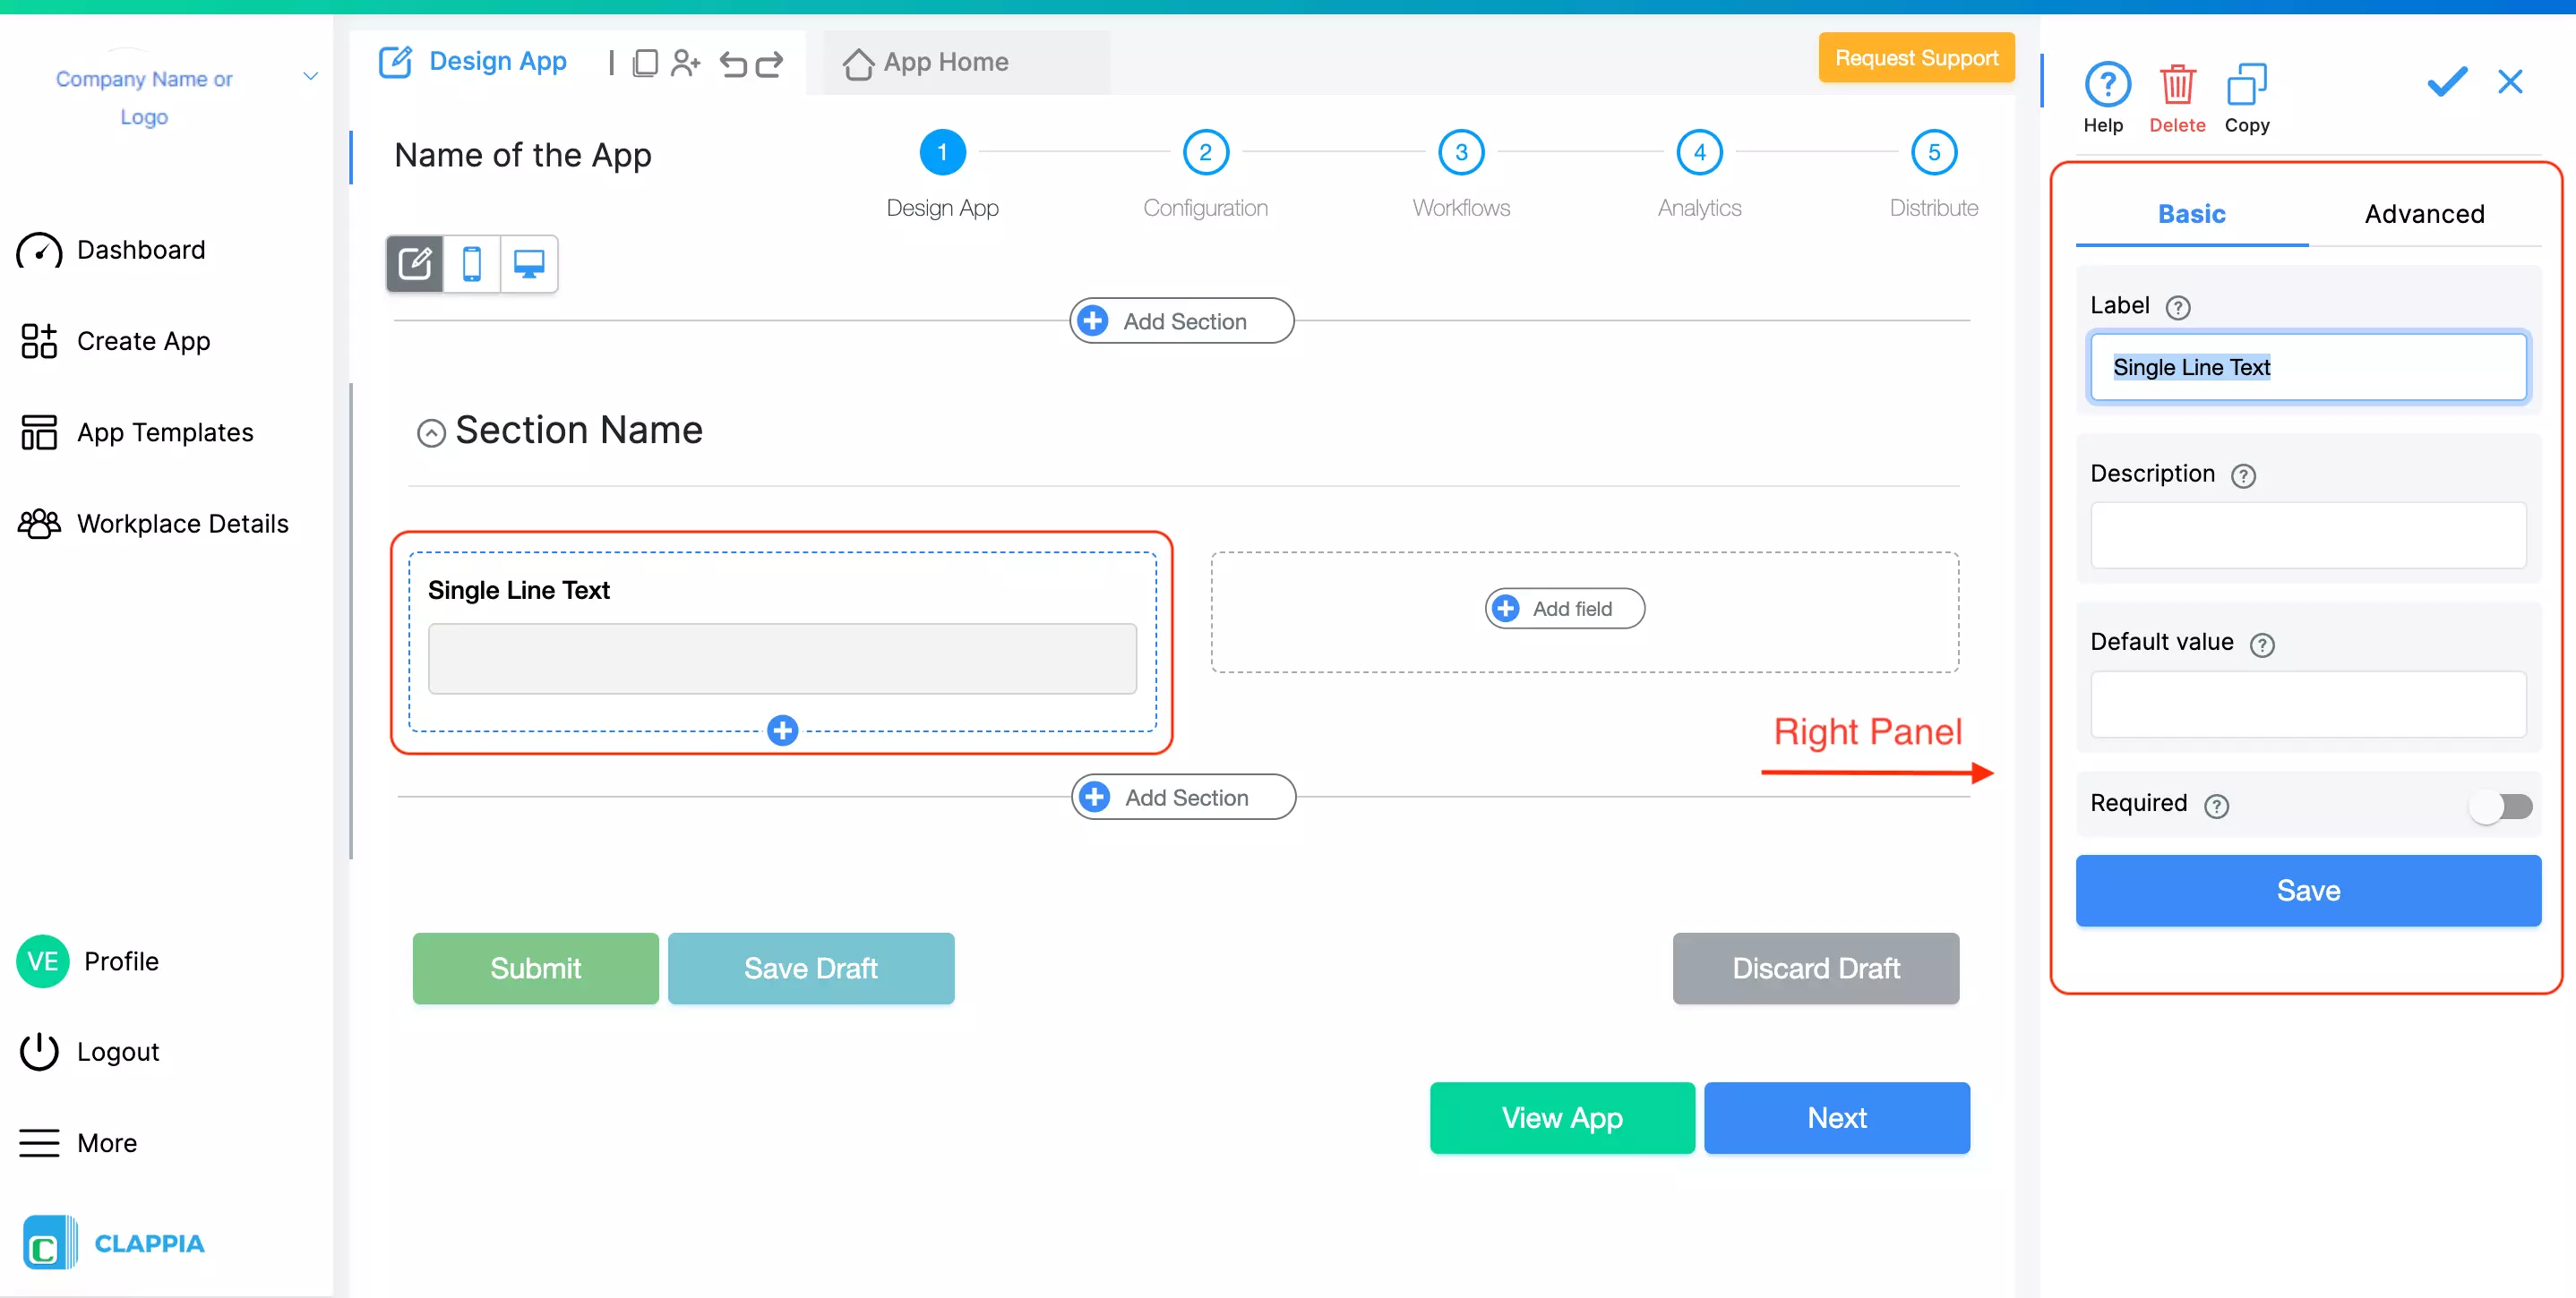Open the Help question mark icon
Viewport: 2576px width, 1298px height.
(x=2106, y=85)
